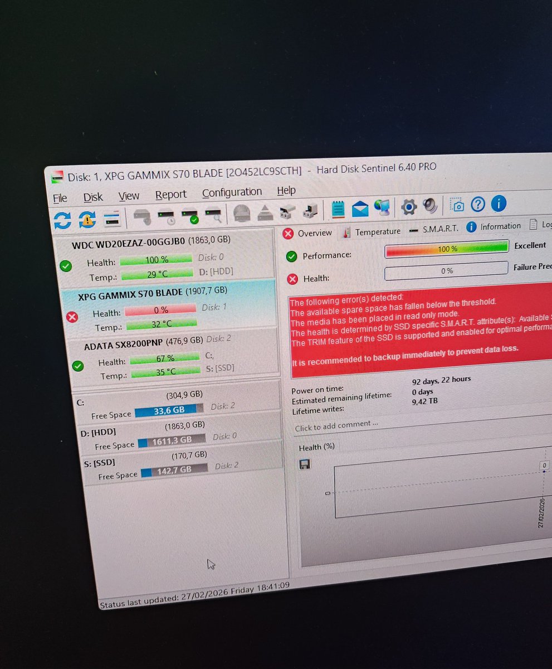The image size is (552, 669).
Task: Click the 'Excellent' performance label
Action: click(x=530, y=245)
